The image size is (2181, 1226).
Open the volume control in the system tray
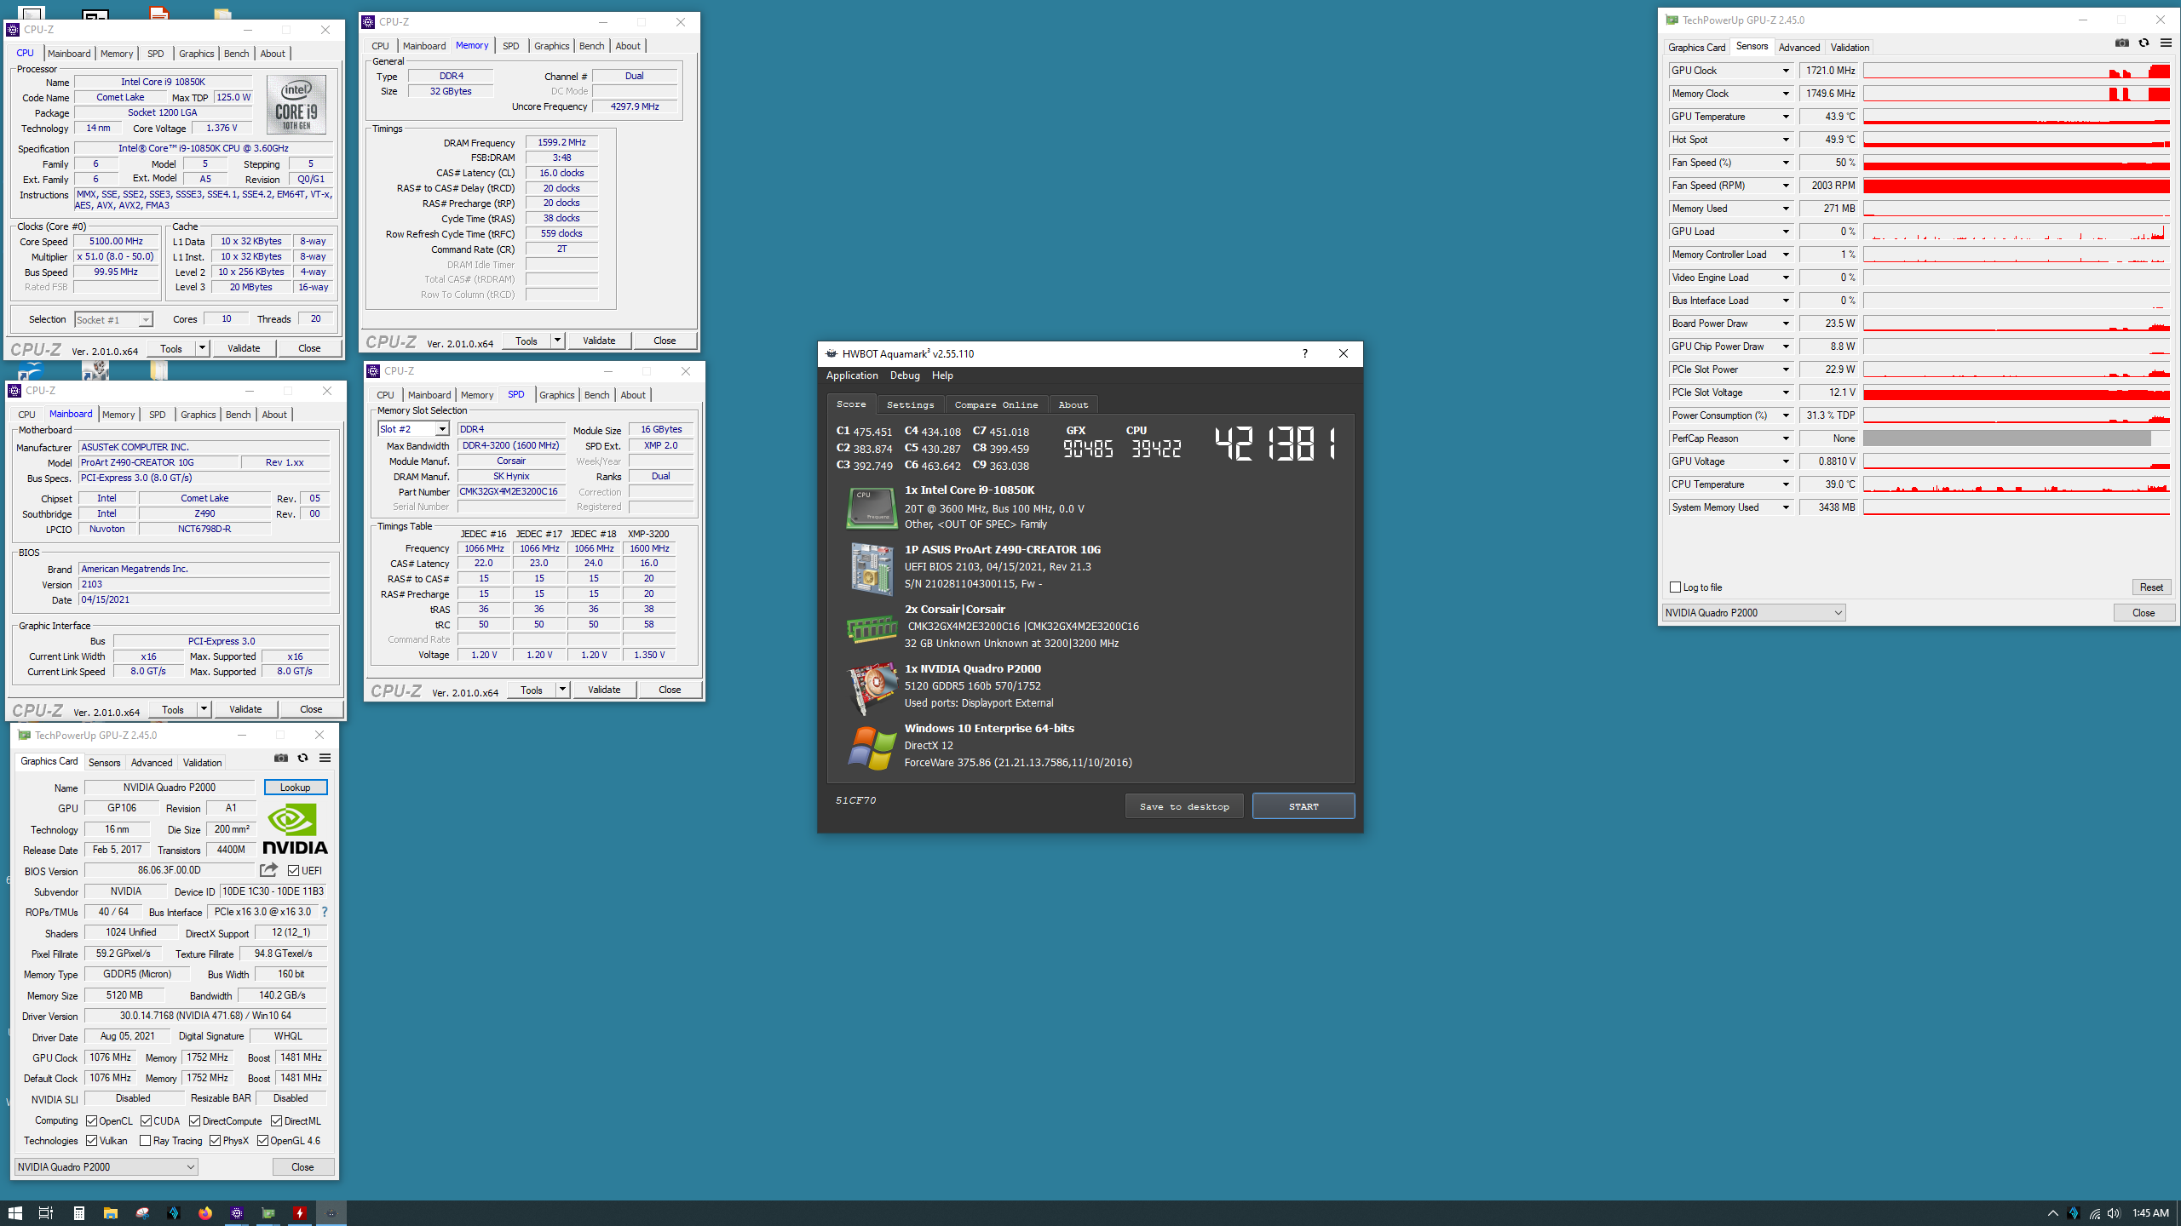click(x=2114, y=1213)
